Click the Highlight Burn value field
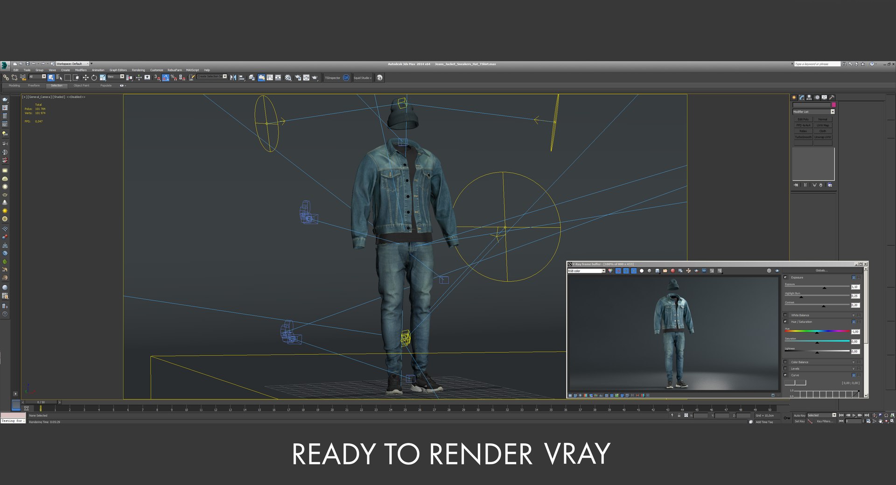Screen dimensions: 896x485 [x=855, y=296]
